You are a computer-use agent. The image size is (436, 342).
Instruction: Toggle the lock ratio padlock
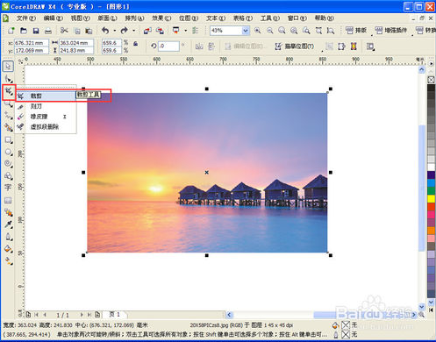coord(136,44)
